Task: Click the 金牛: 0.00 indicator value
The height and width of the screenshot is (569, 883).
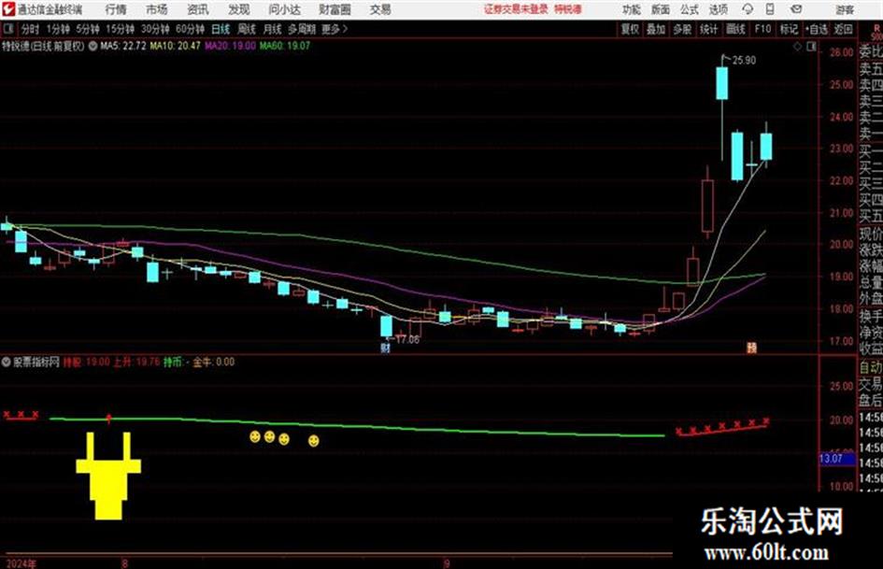Action: [x=213, y=362]
